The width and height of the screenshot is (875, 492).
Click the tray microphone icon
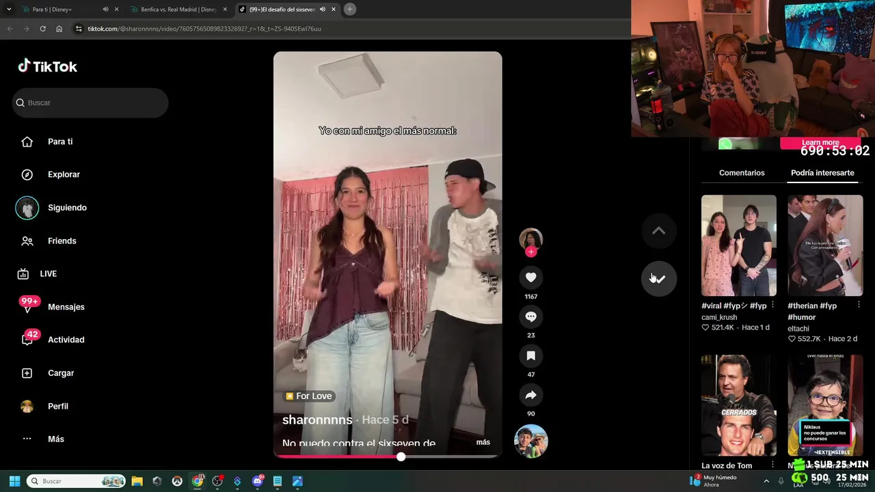pyautogui.click(x=781, y=481)
